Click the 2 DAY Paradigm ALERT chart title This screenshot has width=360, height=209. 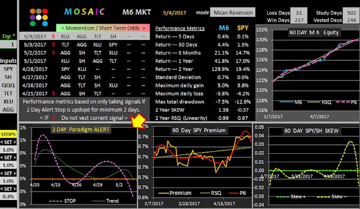point(81,130)
